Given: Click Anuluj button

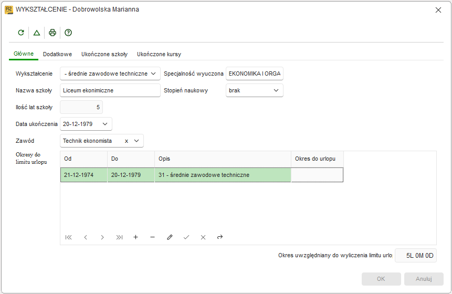Looking at the screenshot, I should pos(424,279).
